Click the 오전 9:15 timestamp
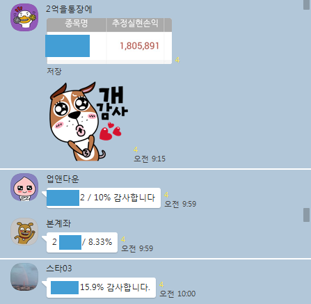 tap(150, 159)
